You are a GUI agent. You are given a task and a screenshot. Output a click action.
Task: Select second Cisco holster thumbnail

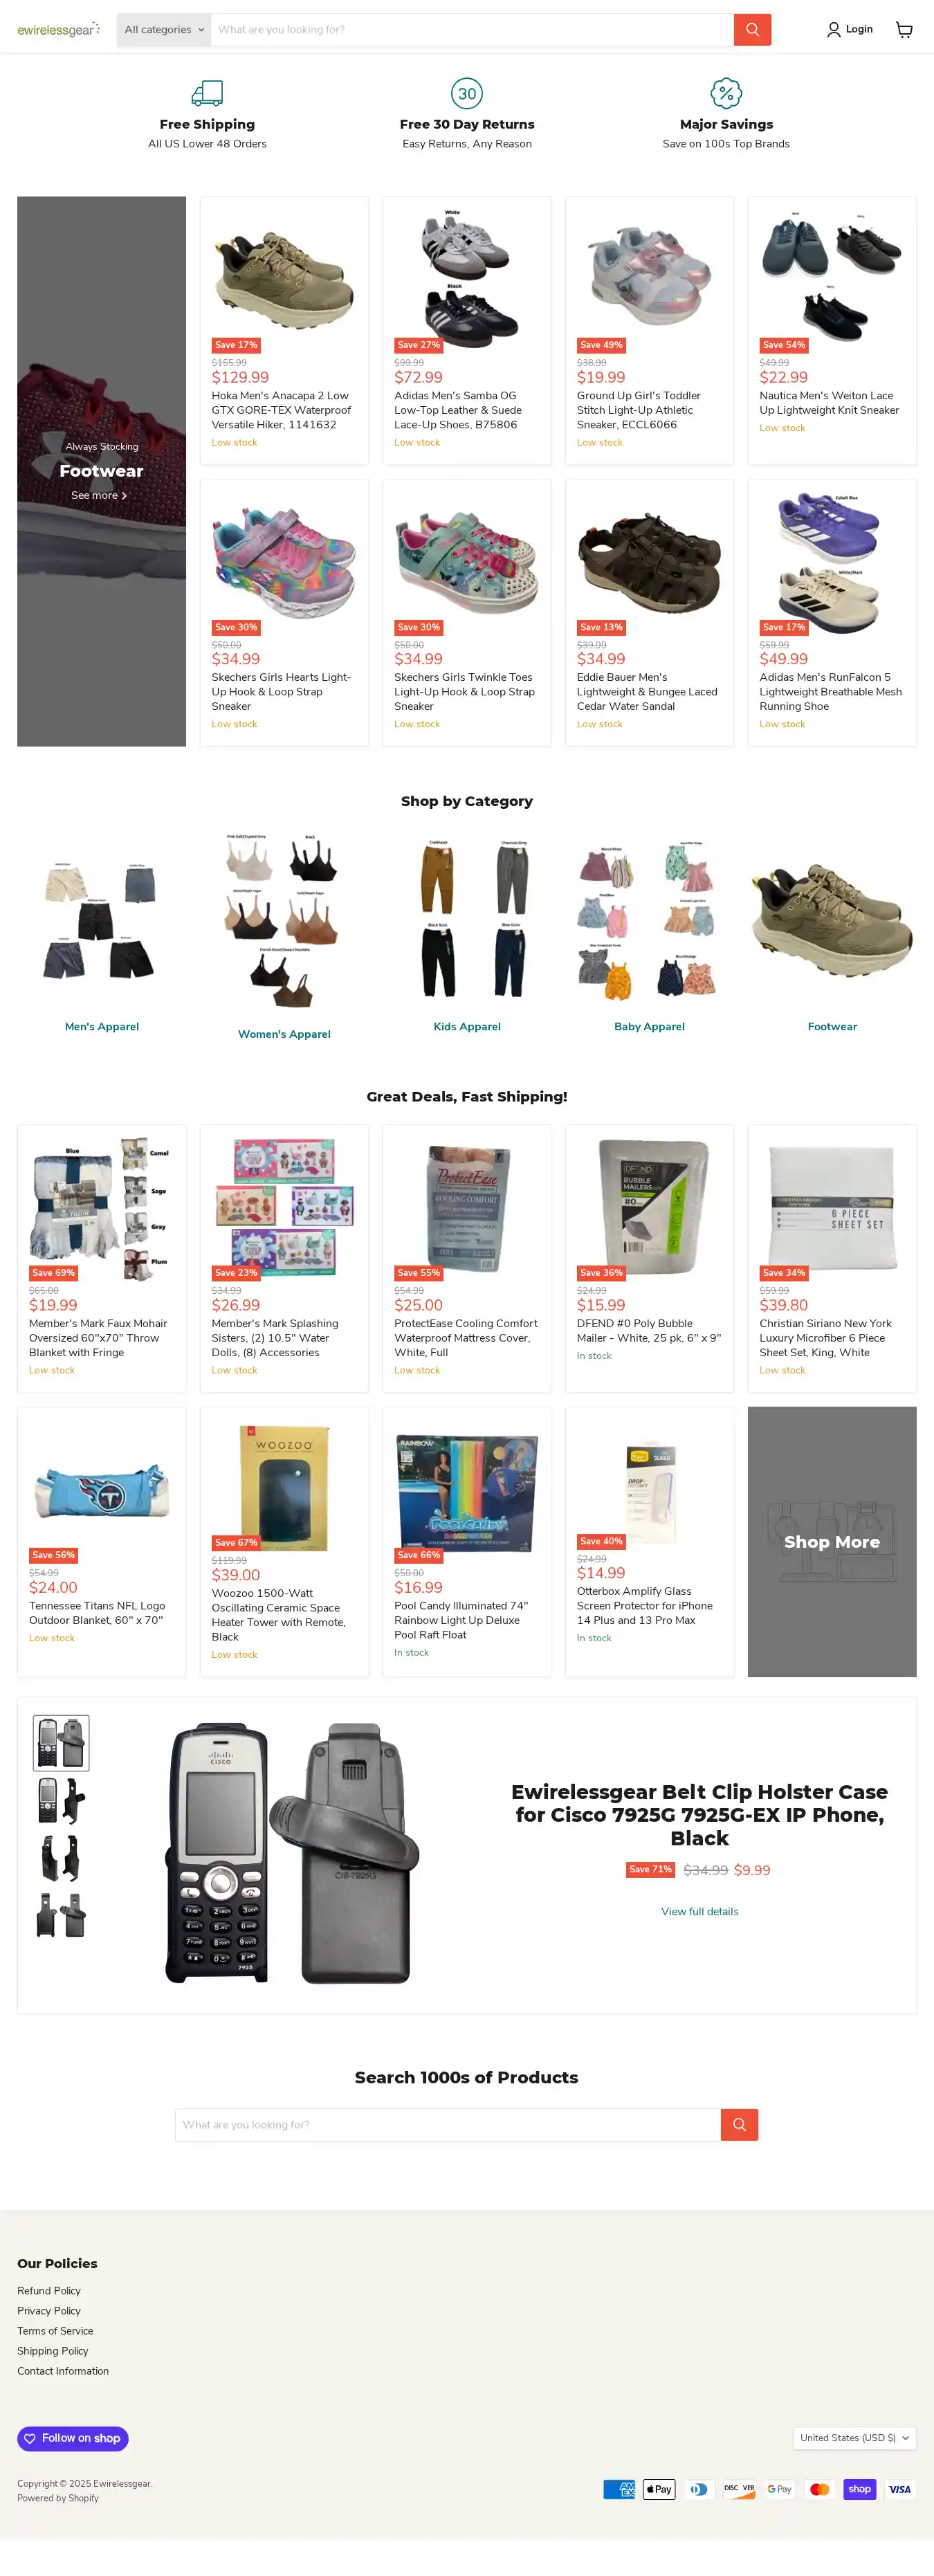pos(61,1800)
